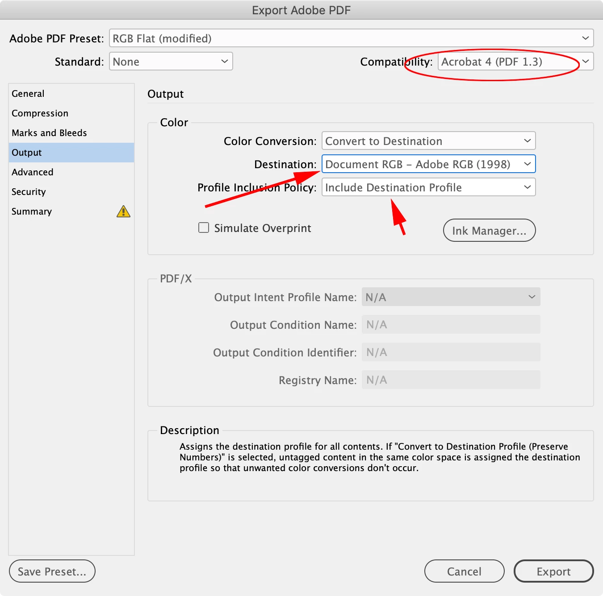Open the Color Conversion dropdown

[x=428, y=141]
